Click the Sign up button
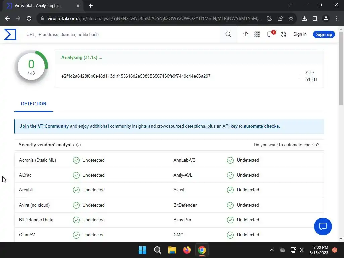Image resolution: width=344 pixels, height=258 pixels. pyautogui.click(x=324, y=34)
